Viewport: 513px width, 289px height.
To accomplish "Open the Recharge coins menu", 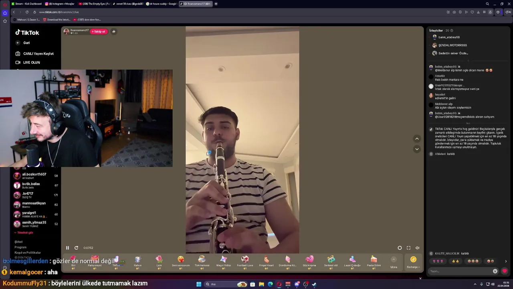I will [x=413, y=262].
